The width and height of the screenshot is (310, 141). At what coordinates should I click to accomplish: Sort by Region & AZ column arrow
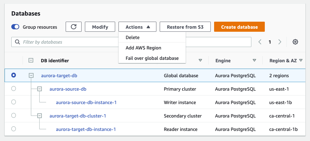coord(301,60)
